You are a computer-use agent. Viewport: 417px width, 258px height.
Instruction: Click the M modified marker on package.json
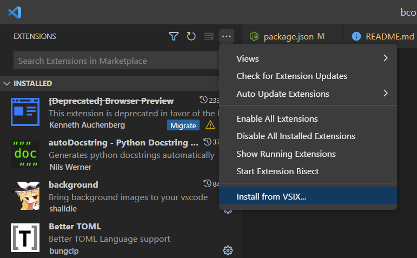click(321, 36)
